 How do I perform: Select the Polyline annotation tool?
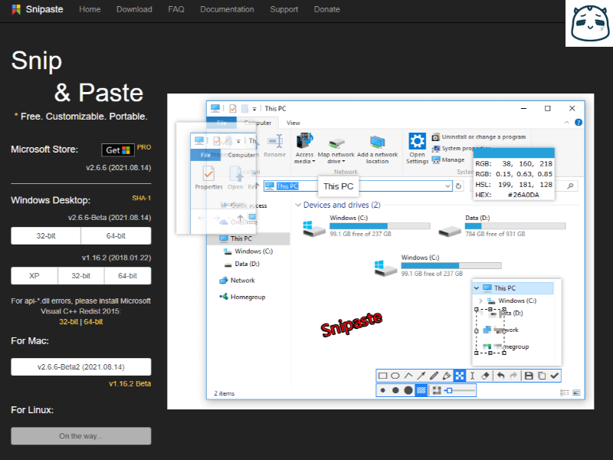(x=408, y=376)
